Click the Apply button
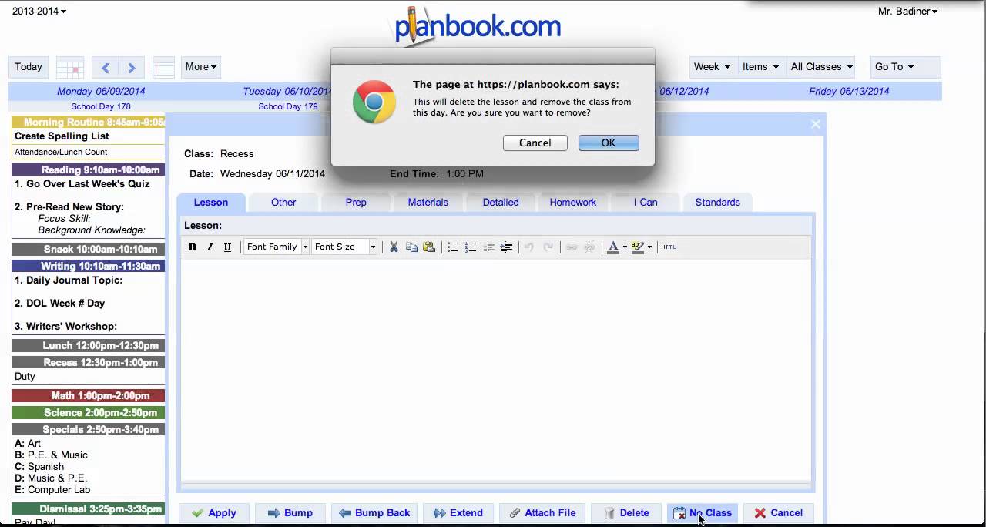 tap(214, 513)
